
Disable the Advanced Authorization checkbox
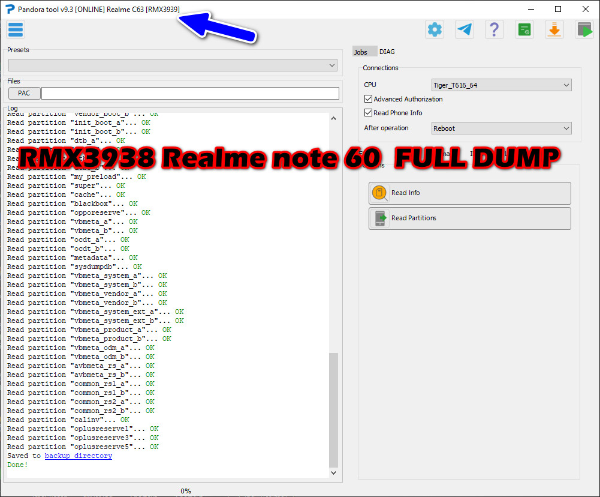click(x=368, y=98)
